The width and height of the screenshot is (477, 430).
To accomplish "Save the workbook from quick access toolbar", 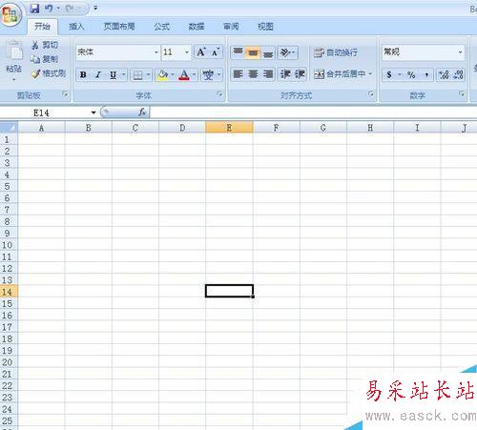I will (34, 9).
